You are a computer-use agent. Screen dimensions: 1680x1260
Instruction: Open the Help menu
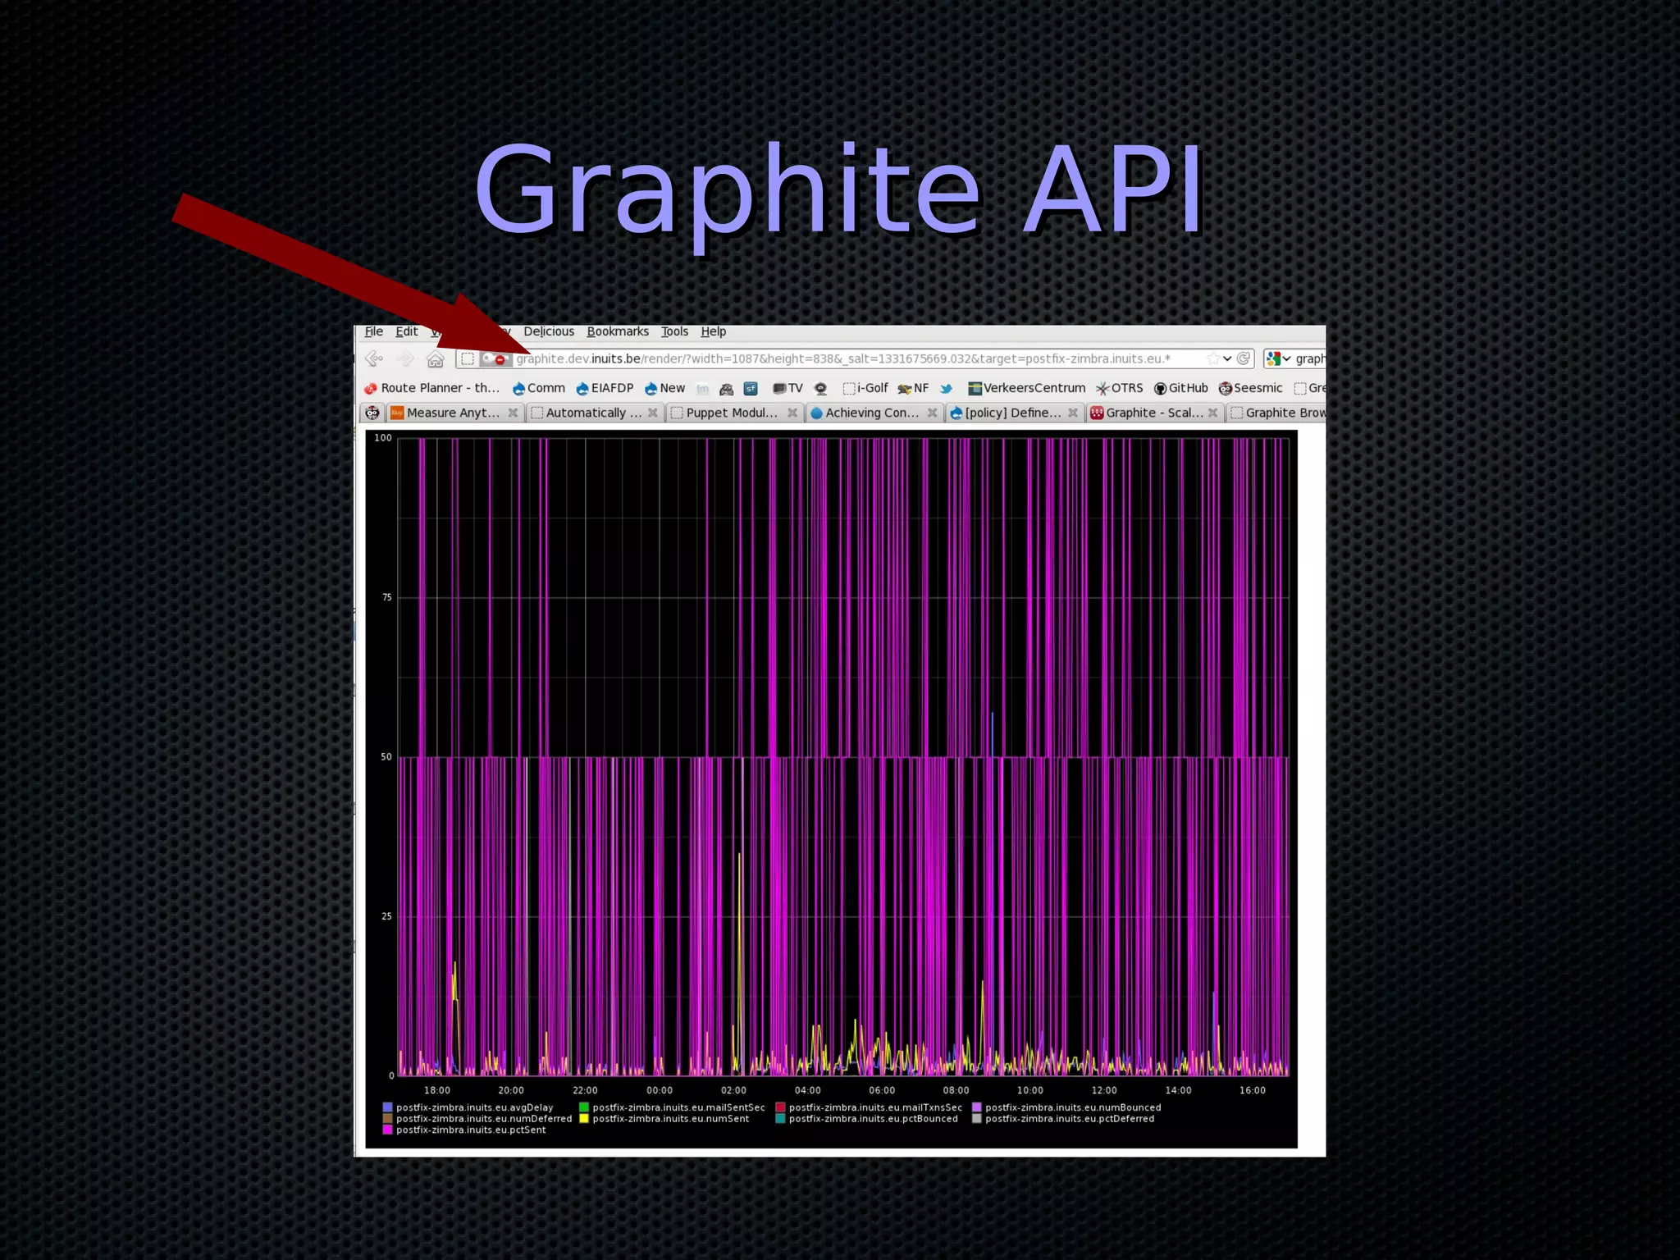coord(714,331)
